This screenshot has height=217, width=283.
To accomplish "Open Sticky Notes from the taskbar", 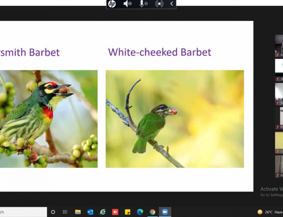I will coord(128,212).
